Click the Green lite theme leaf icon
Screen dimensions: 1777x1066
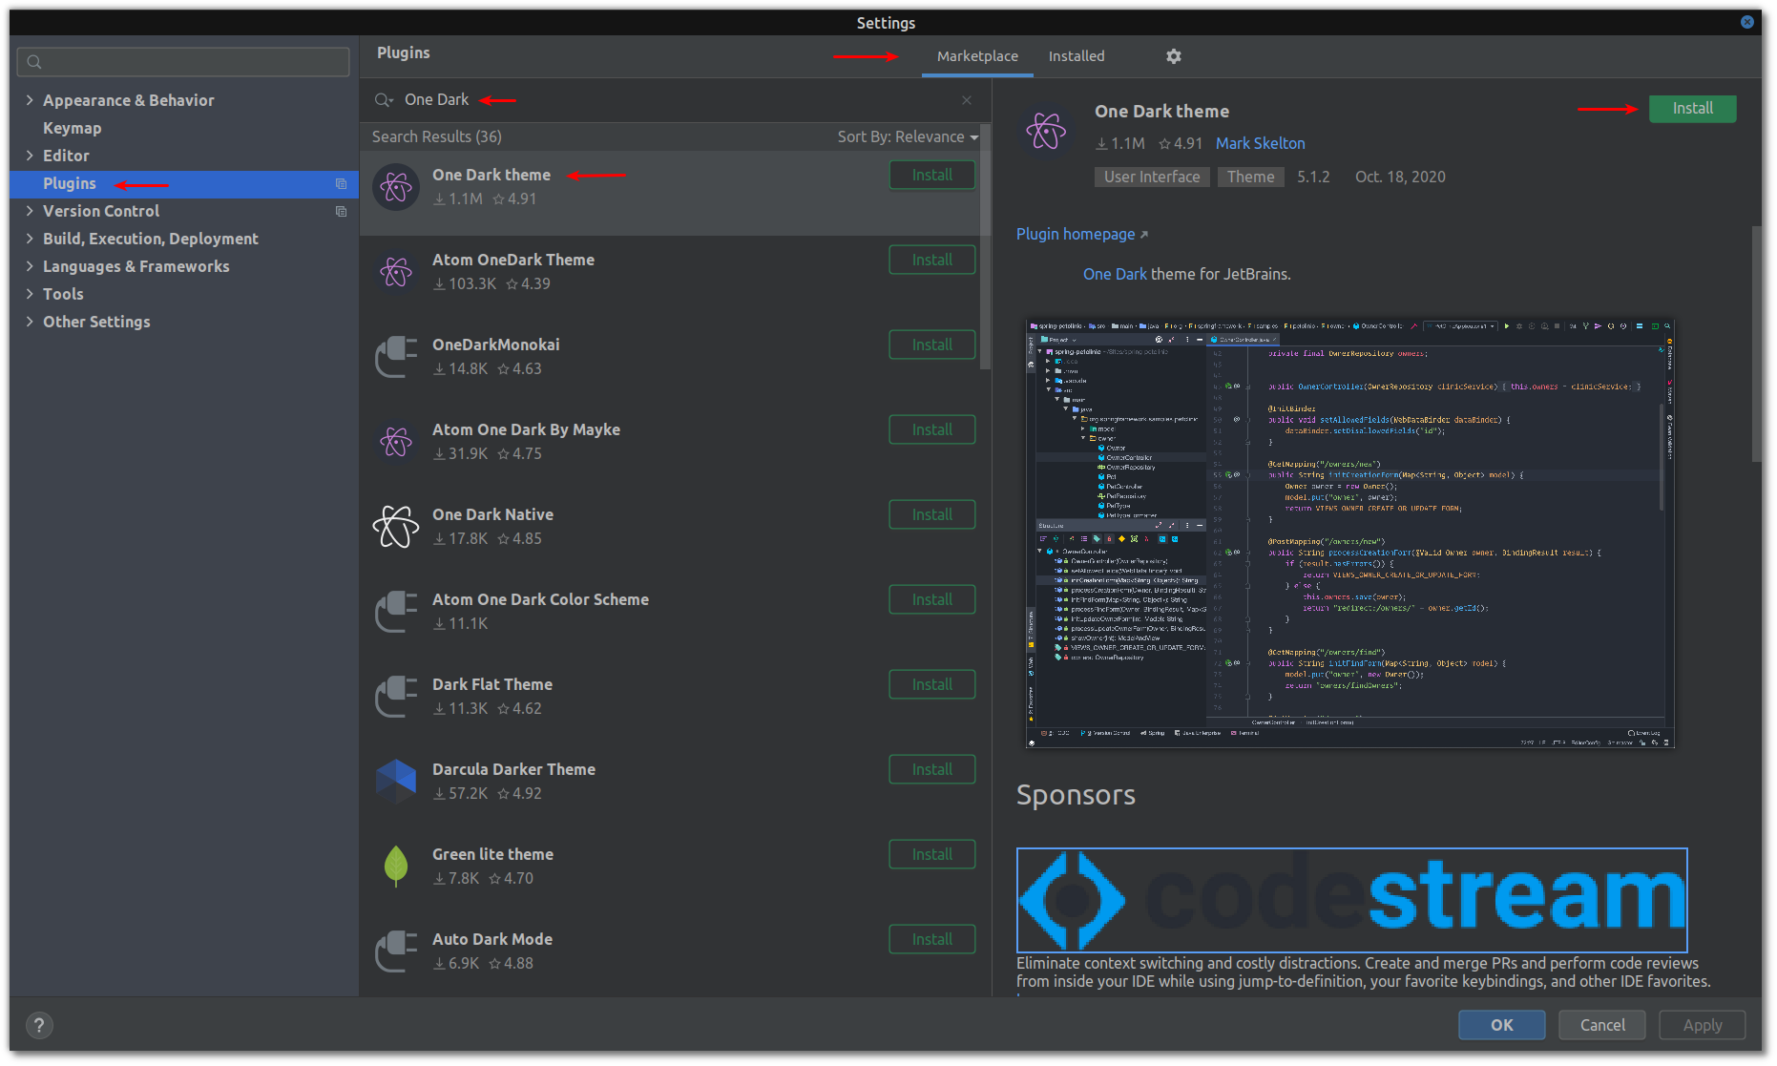395,867
